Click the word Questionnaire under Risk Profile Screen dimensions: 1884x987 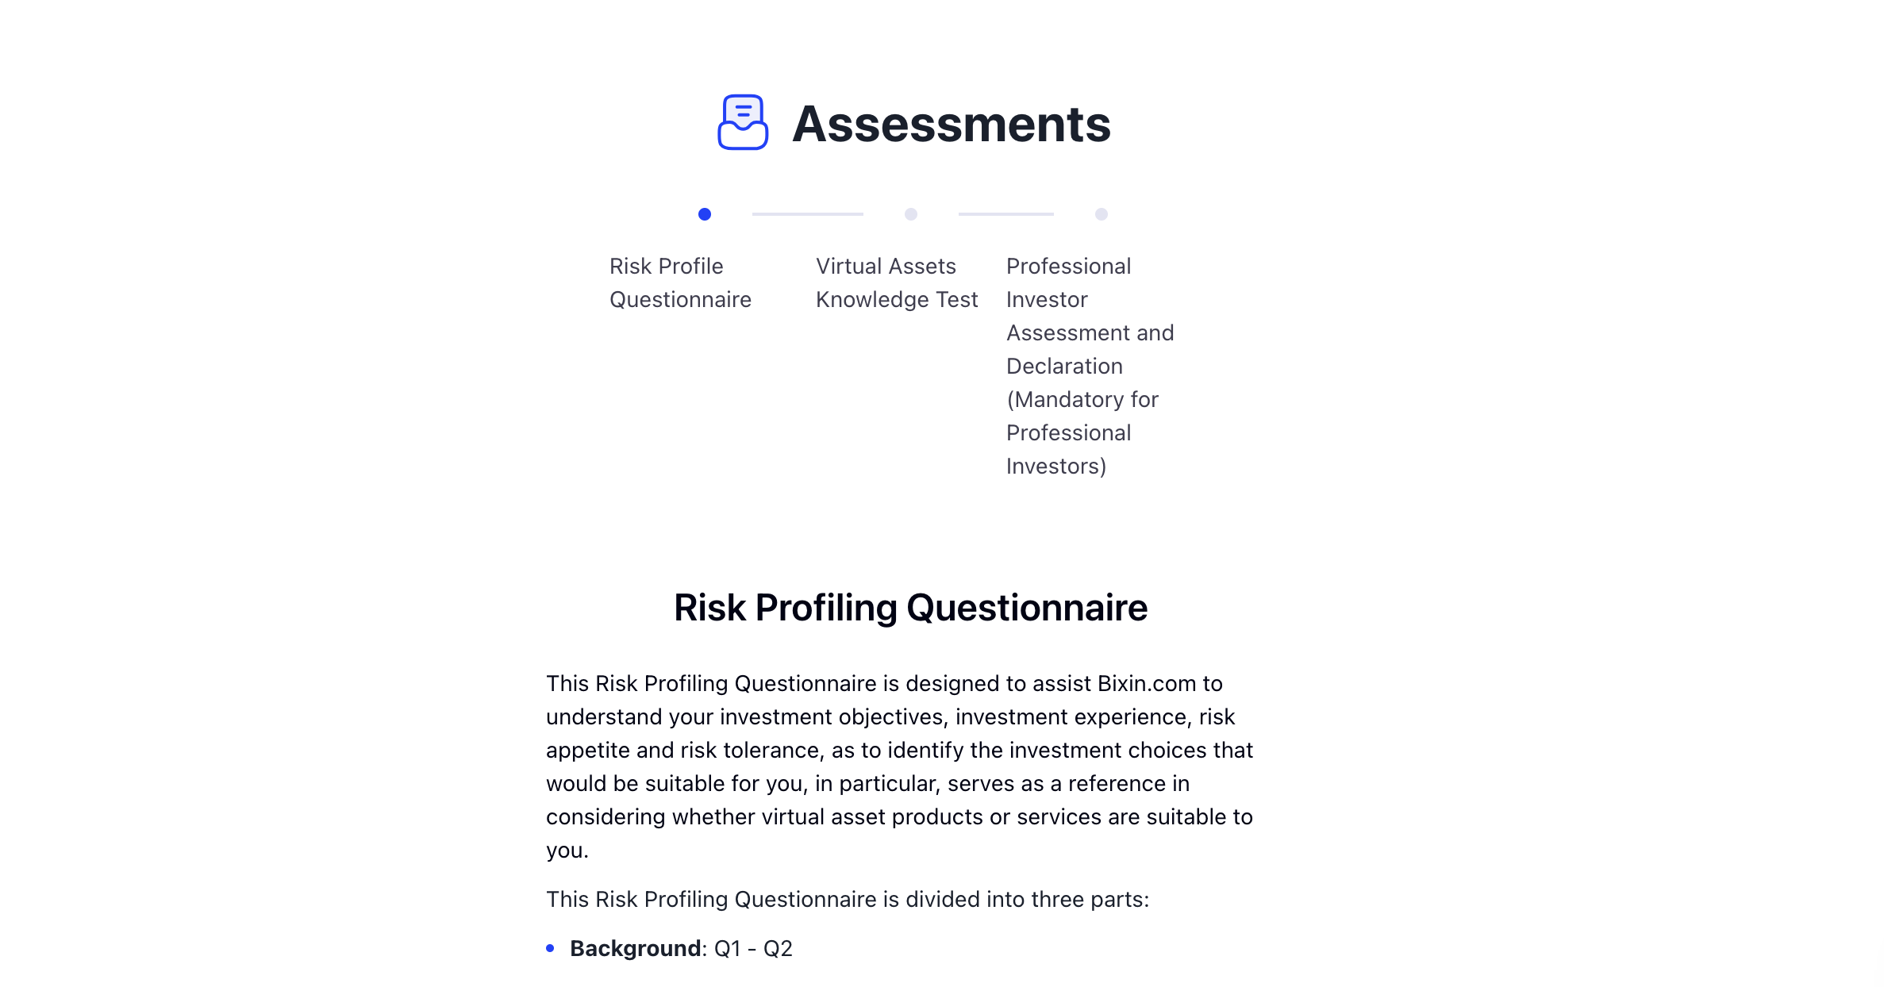(x=680, y=299)
